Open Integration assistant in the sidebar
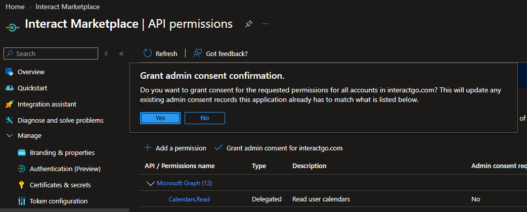The height and width of the screenshot is (212, 527). pos(47,104)
